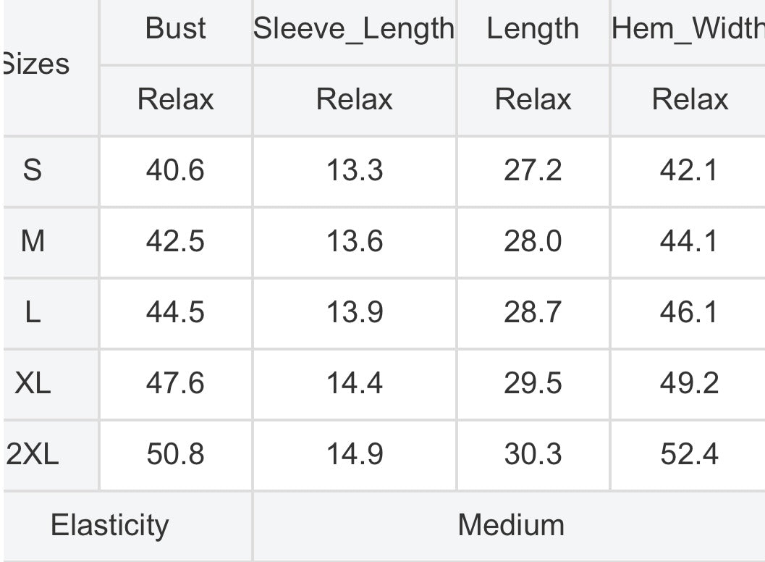The width and height of the screenshot is (765, 562).
Task: Click the length value 28.7
Action: click(533, 312)
